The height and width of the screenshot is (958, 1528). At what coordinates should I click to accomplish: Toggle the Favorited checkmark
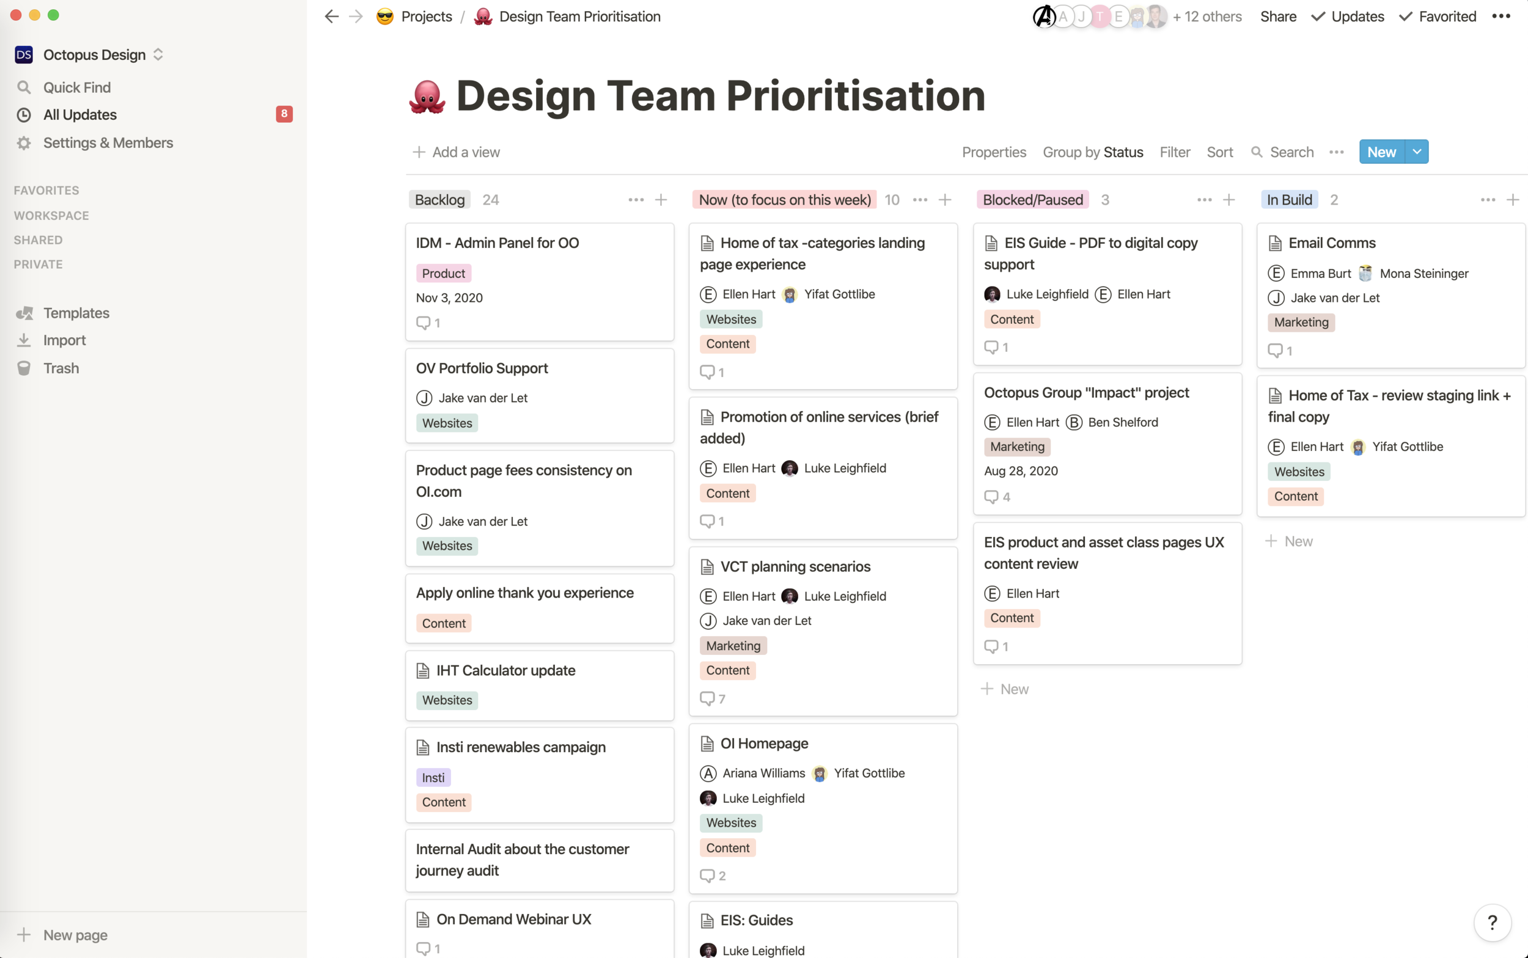[1438, 16]
